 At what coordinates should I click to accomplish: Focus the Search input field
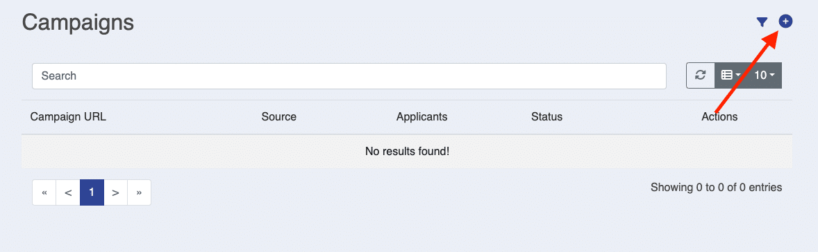(349, 76)
